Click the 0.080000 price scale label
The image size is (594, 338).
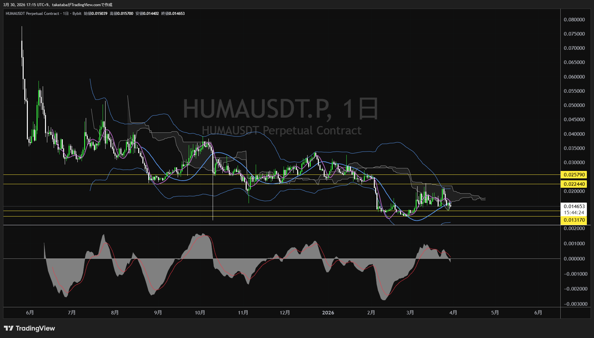(x=574, y=20)
